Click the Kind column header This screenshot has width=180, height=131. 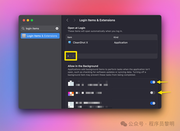(116, 37)
